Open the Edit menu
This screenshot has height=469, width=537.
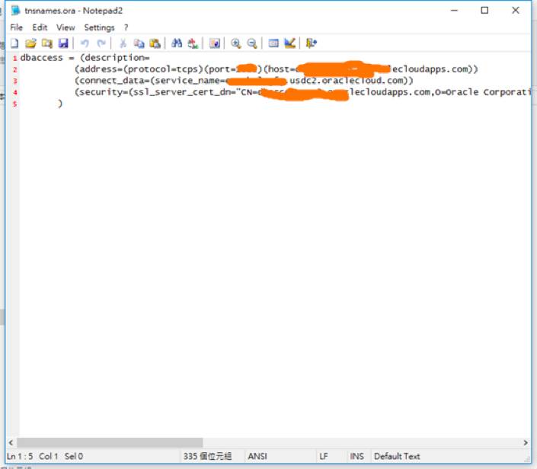pos(40,27)
